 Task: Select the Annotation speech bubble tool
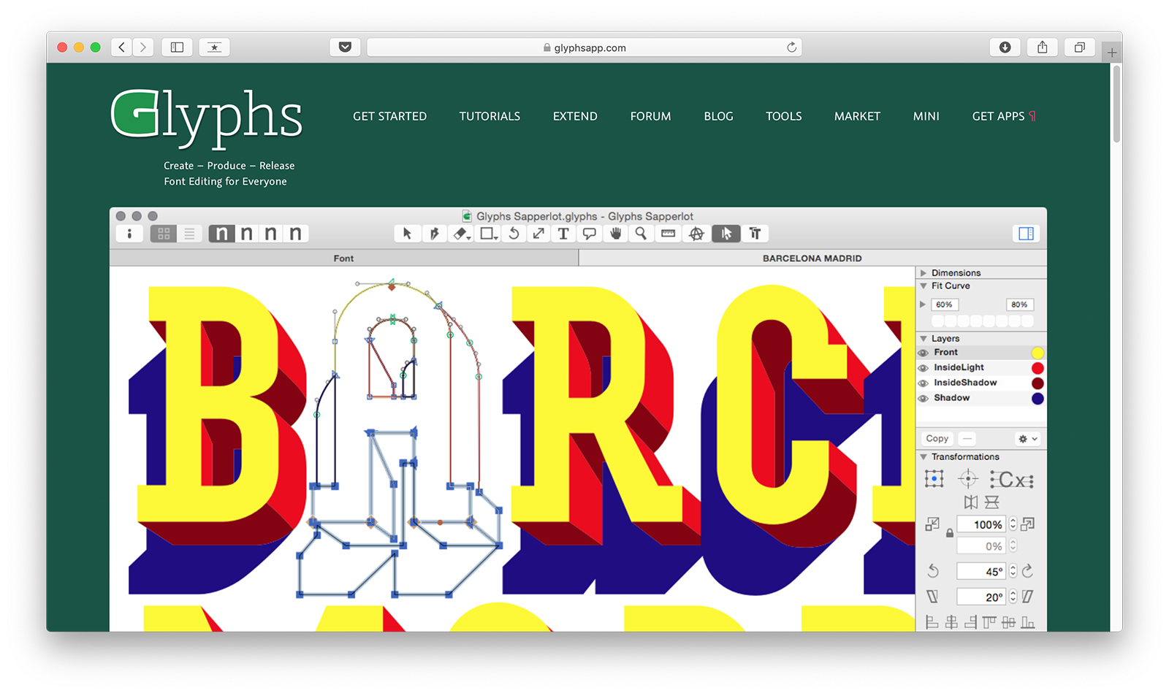tap(590, 234)
